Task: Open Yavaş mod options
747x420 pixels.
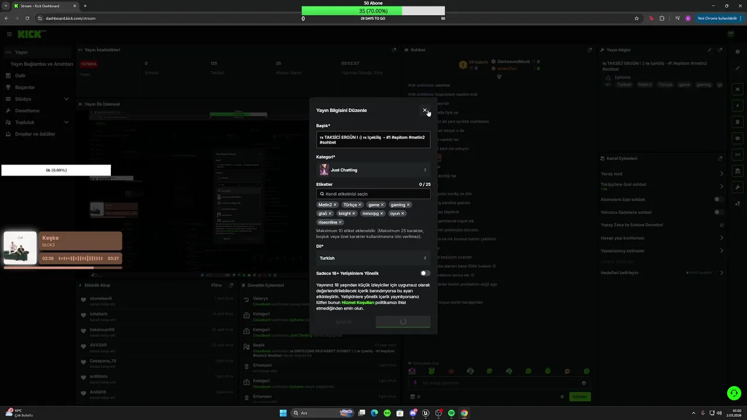Action: pyautogui.click(x=662, y=174)
